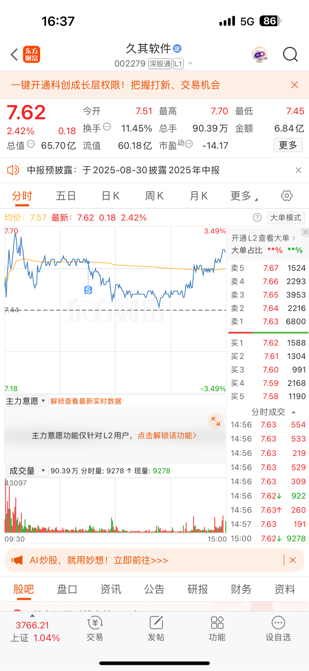The image size is (309, 671).
Task: Expand the stock title dropdown arrow
Action: coord(190,64)
